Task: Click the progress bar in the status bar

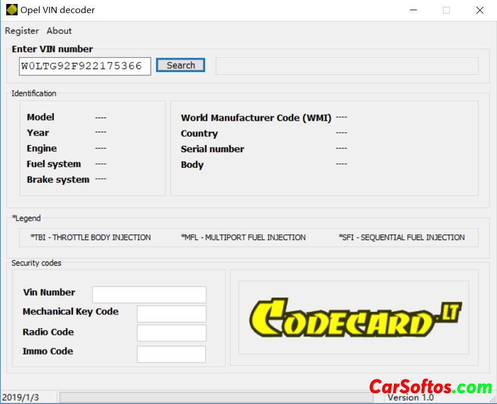Action: pyautogui.click(x=216, y=397)
